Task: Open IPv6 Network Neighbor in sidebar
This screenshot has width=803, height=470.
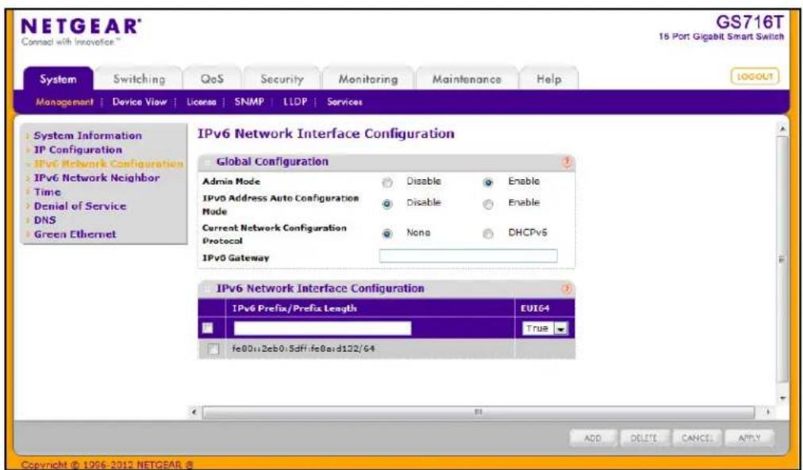Action: coord(96,178)
